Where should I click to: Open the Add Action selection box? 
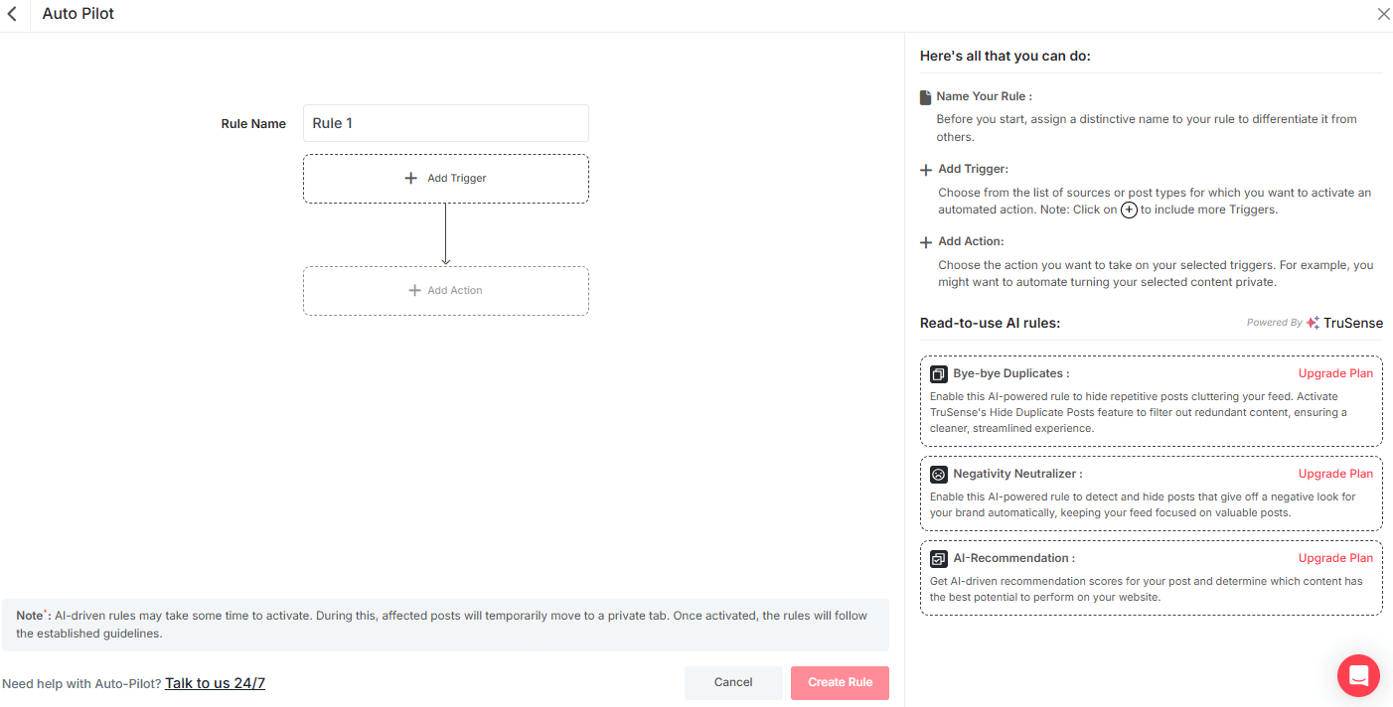pyautogui.click(x=445, y=290)
